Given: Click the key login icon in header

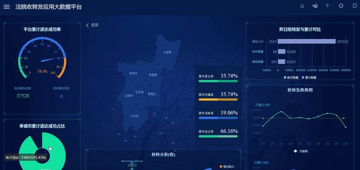Looking at the screenshot, I should coord(315,6).
